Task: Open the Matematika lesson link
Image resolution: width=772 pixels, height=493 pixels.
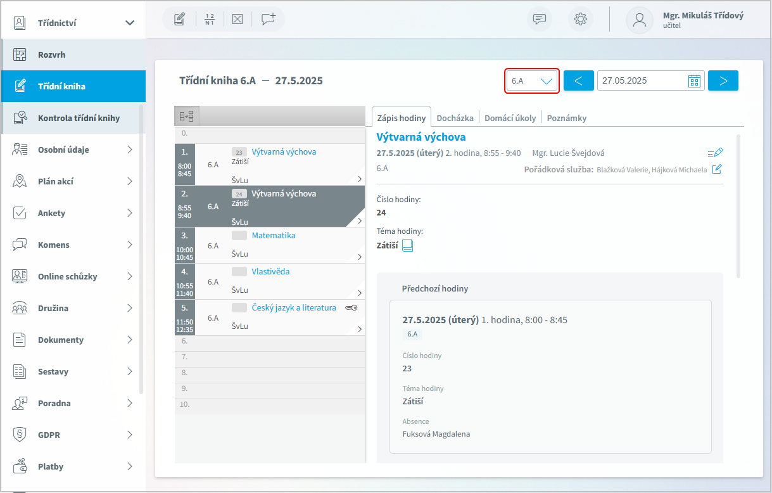Action: point(273,235)
